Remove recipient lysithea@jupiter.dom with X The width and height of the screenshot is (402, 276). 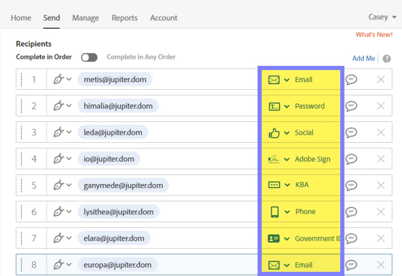pos(381,212)
